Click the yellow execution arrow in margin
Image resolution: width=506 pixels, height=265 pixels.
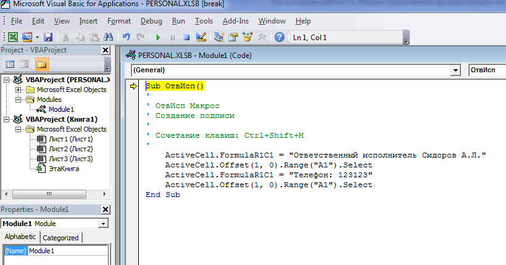(x=133, y=86)
